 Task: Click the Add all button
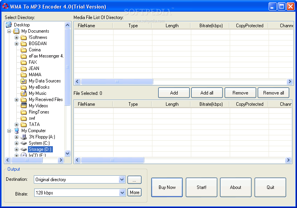click(x=207, y=93)
